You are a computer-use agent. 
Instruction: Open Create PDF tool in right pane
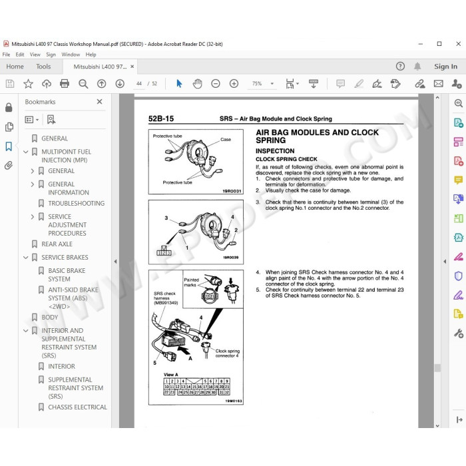coord(458,161)
